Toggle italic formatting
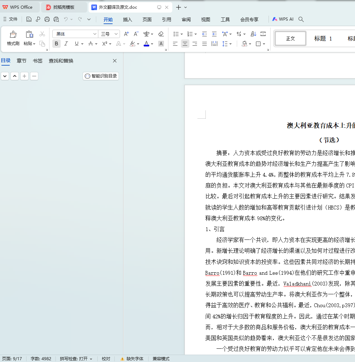 coord(66,44)
